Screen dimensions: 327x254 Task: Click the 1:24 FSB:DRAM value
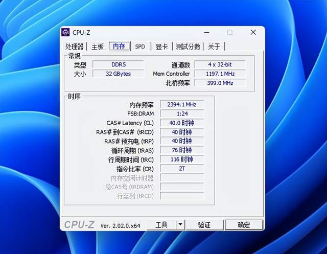tap(182, 113)
